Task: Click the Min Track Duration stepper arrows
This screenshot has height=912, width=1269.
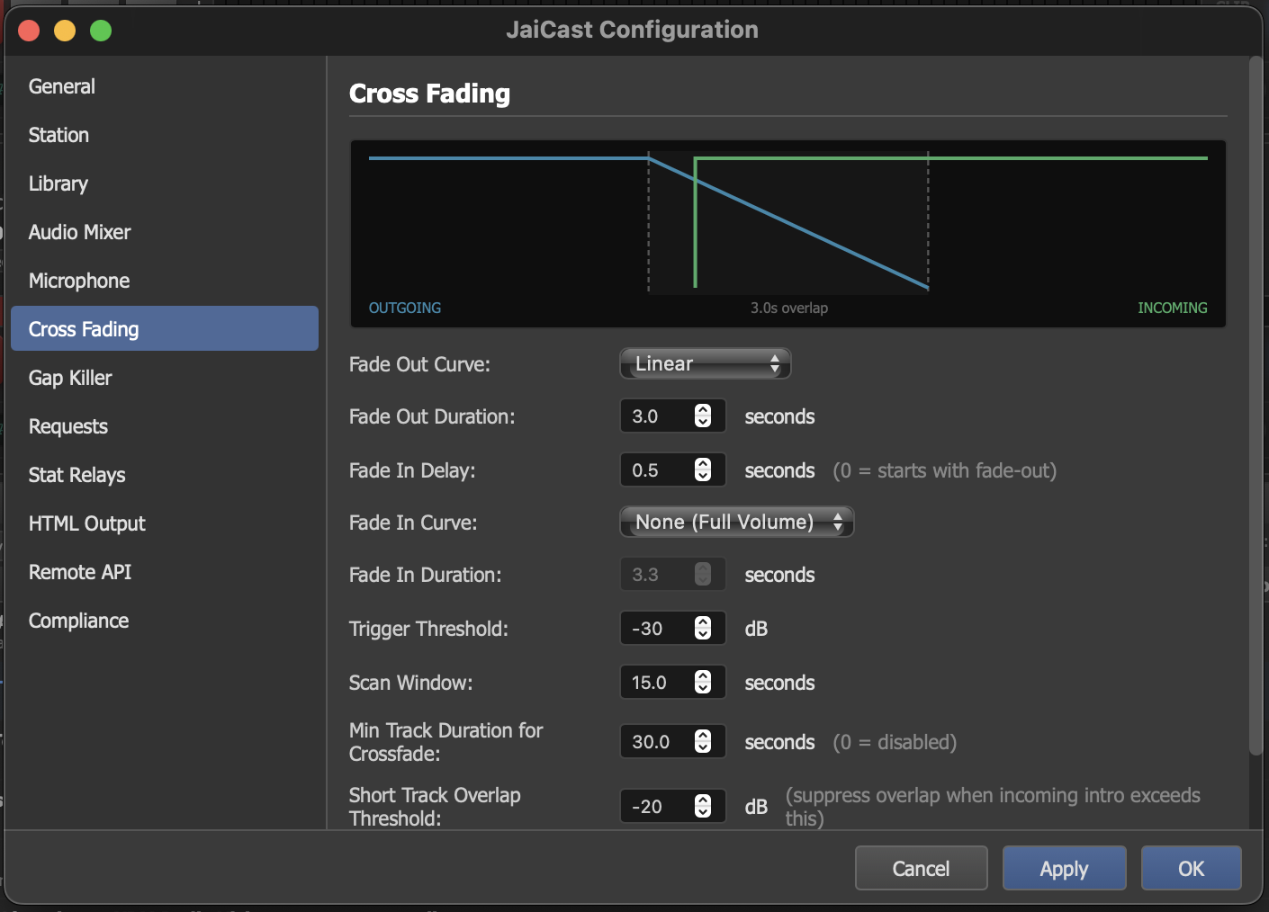Action: pyautogui.click(x=703, y=741)
